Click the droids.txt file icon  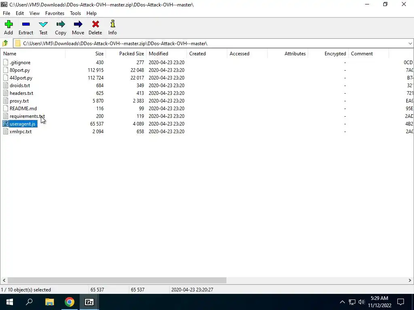tap(6, 86)
